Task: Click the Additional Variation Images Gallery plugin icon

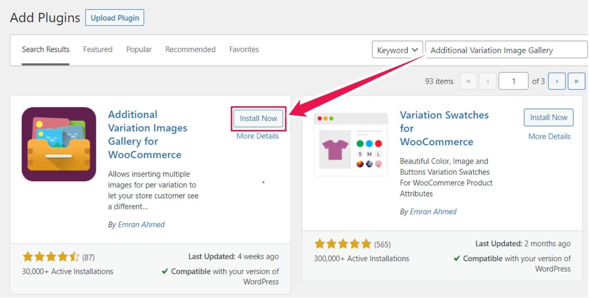Action: pos(59,144)
